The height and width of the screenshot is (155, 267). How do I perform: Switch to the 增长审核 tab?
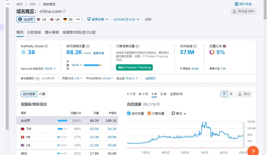point(52,32)
